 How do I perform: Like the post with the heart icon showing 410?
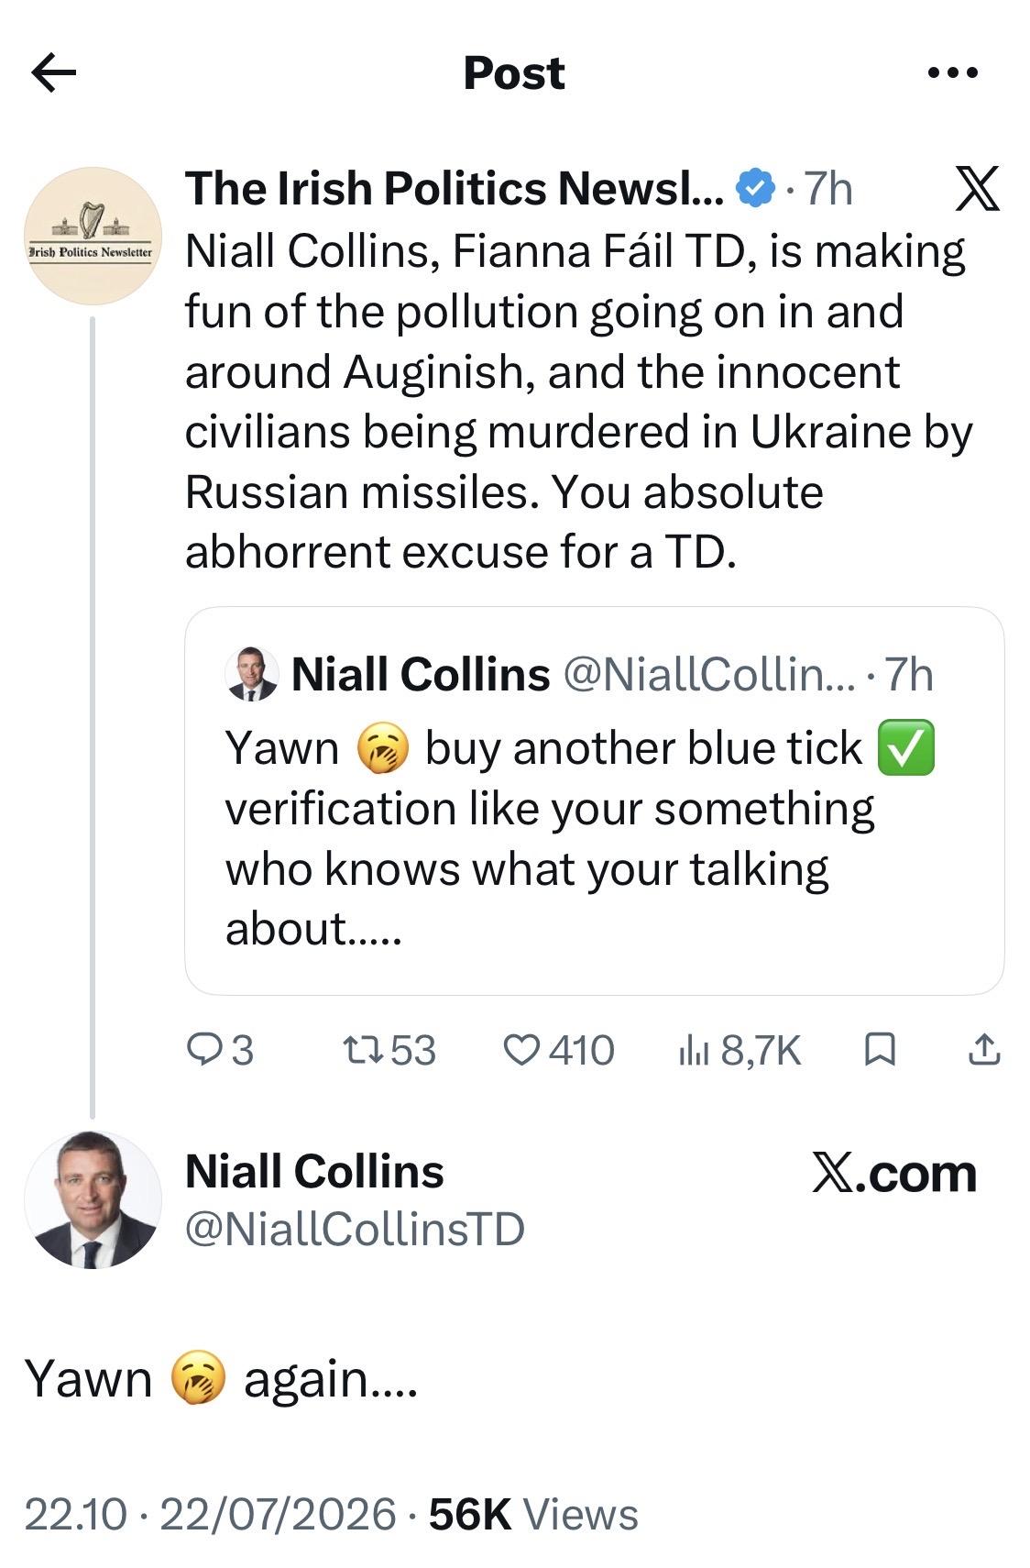(560, 1050)
